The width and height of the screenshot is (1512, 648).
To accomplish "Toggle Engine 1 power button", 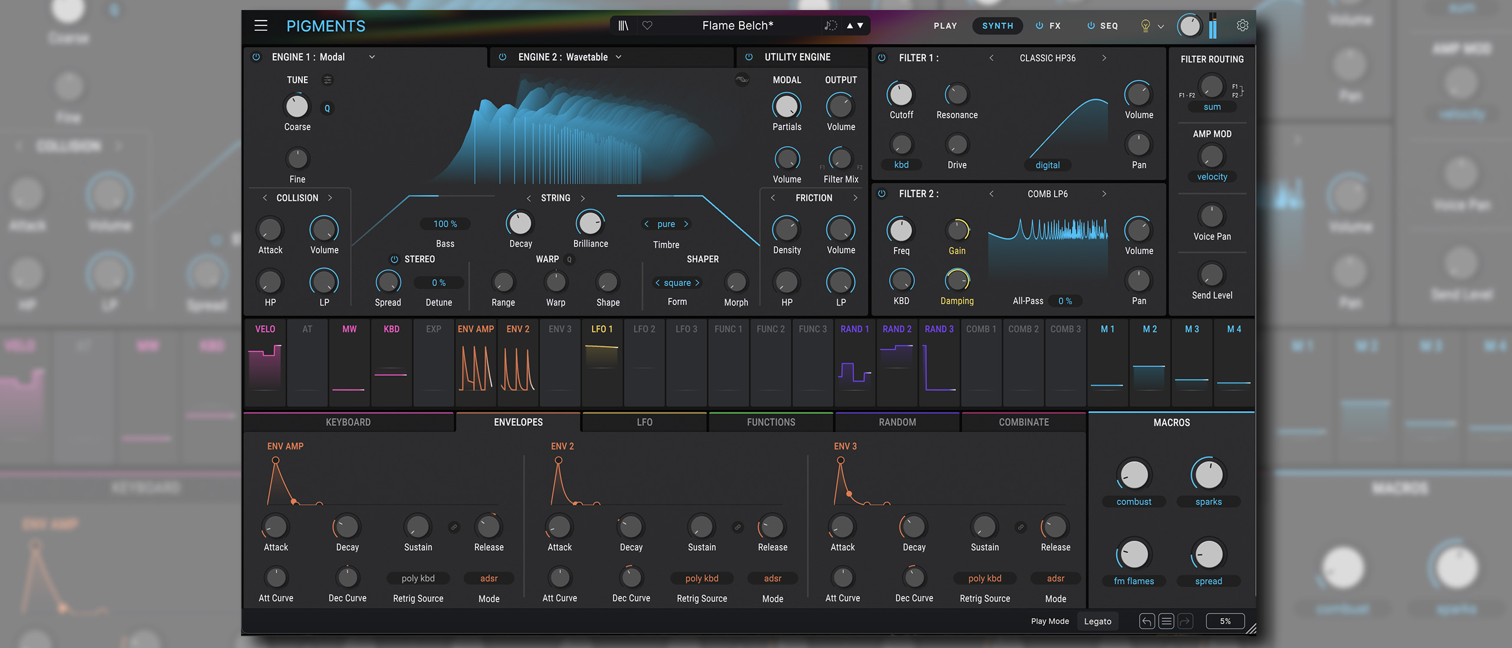I will point(256,57).
